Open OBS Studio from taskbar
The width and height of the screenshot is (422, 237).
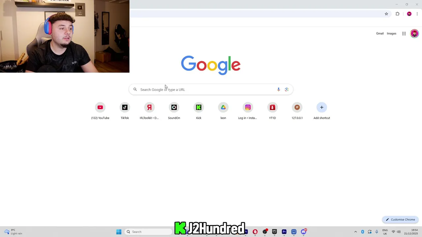tap(265, 232)
